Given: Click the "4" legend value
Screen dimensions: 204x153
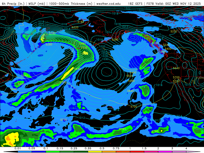Looking at the screenshot, I should pyautogui.click(x=186, y=148).
